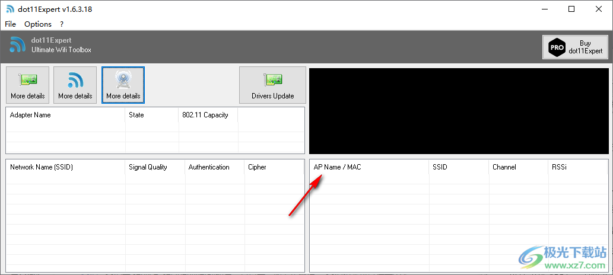Click the Authentication column header

click(x=215, y=167)
